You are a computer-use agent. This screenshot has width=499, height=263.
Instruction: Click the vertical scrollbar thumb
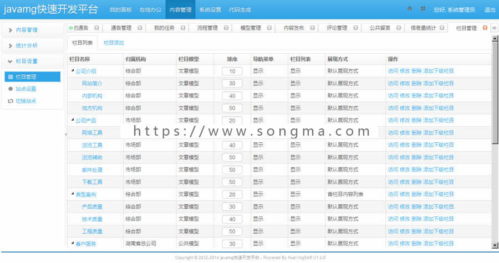click(495, 93)
